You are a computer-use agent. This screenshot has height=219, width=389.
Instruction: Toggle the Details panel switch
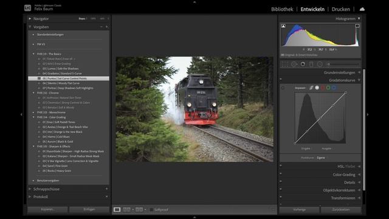(x=281, y=181)
